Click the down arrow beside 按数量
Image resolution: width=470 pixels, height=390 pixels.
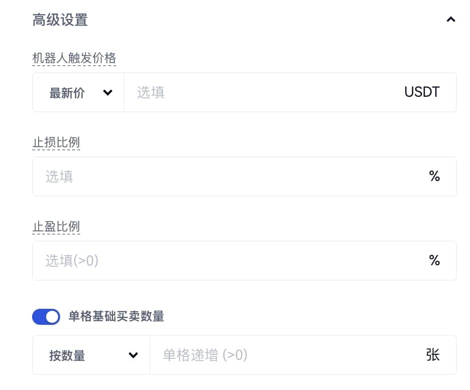[x=133, y=355]
